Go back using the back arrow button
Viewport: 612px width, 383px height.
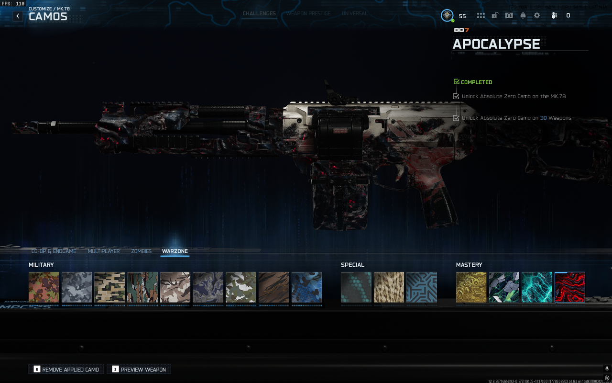pos(18,16)
